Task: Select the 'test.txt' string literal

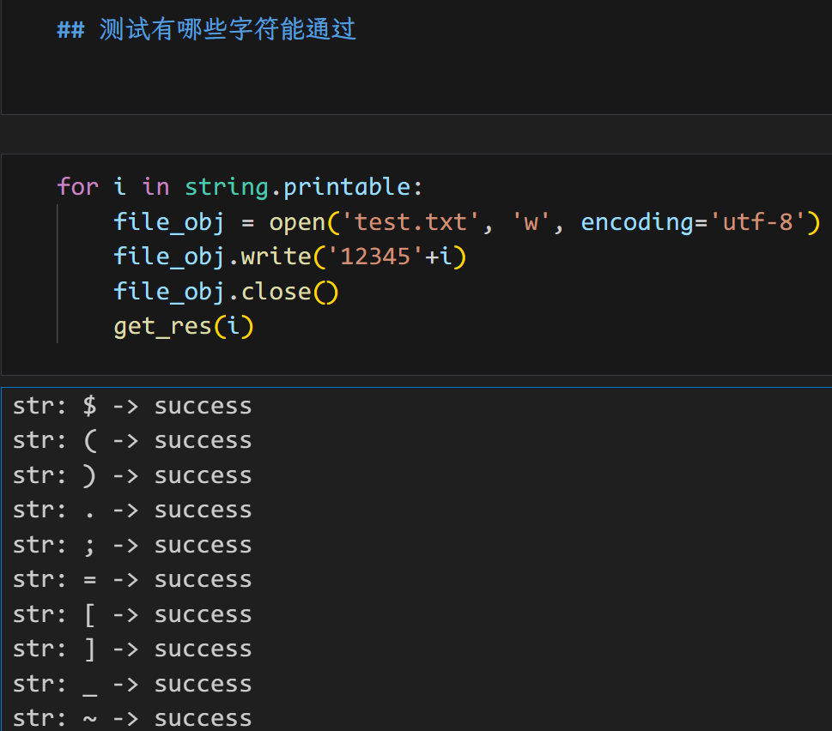Action: pos(410,222)
